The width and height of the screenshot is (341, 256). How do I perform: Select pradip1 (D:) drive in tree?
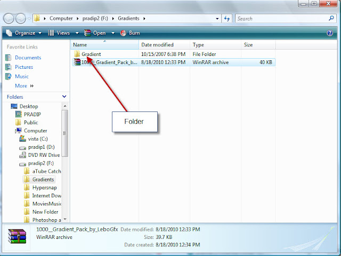[x=42, y=147]
